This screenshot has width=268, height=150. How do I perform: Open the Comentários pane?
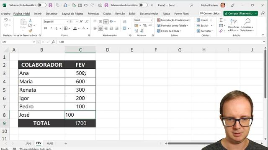point(210,13)
